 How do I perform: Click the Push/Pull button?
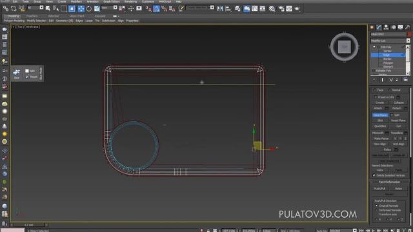point(379,189)
